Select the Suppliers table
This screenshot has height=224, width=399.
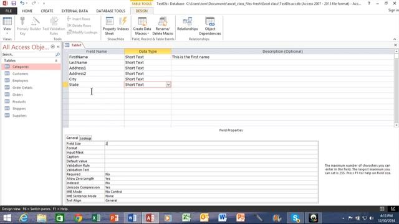(31, 116)
